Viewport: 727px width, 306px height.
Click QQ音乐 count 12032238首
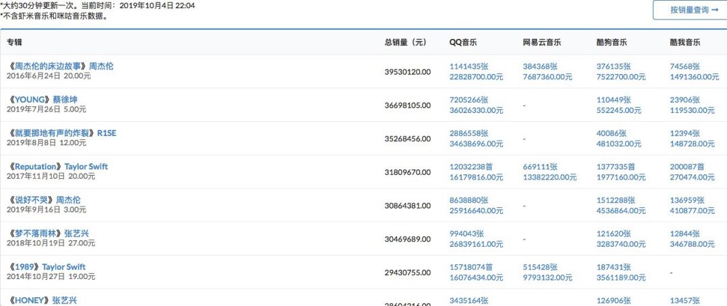pos(471,166)
